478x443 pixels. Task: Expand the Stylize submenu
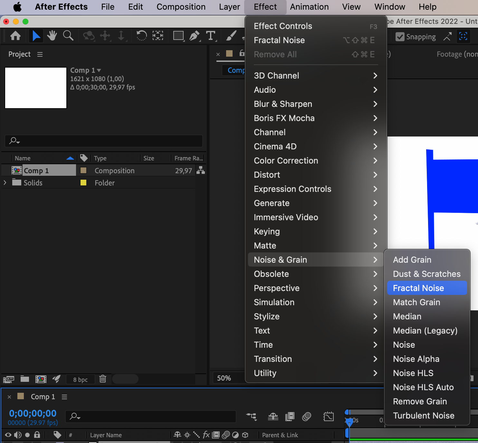(x=316, y=316)
